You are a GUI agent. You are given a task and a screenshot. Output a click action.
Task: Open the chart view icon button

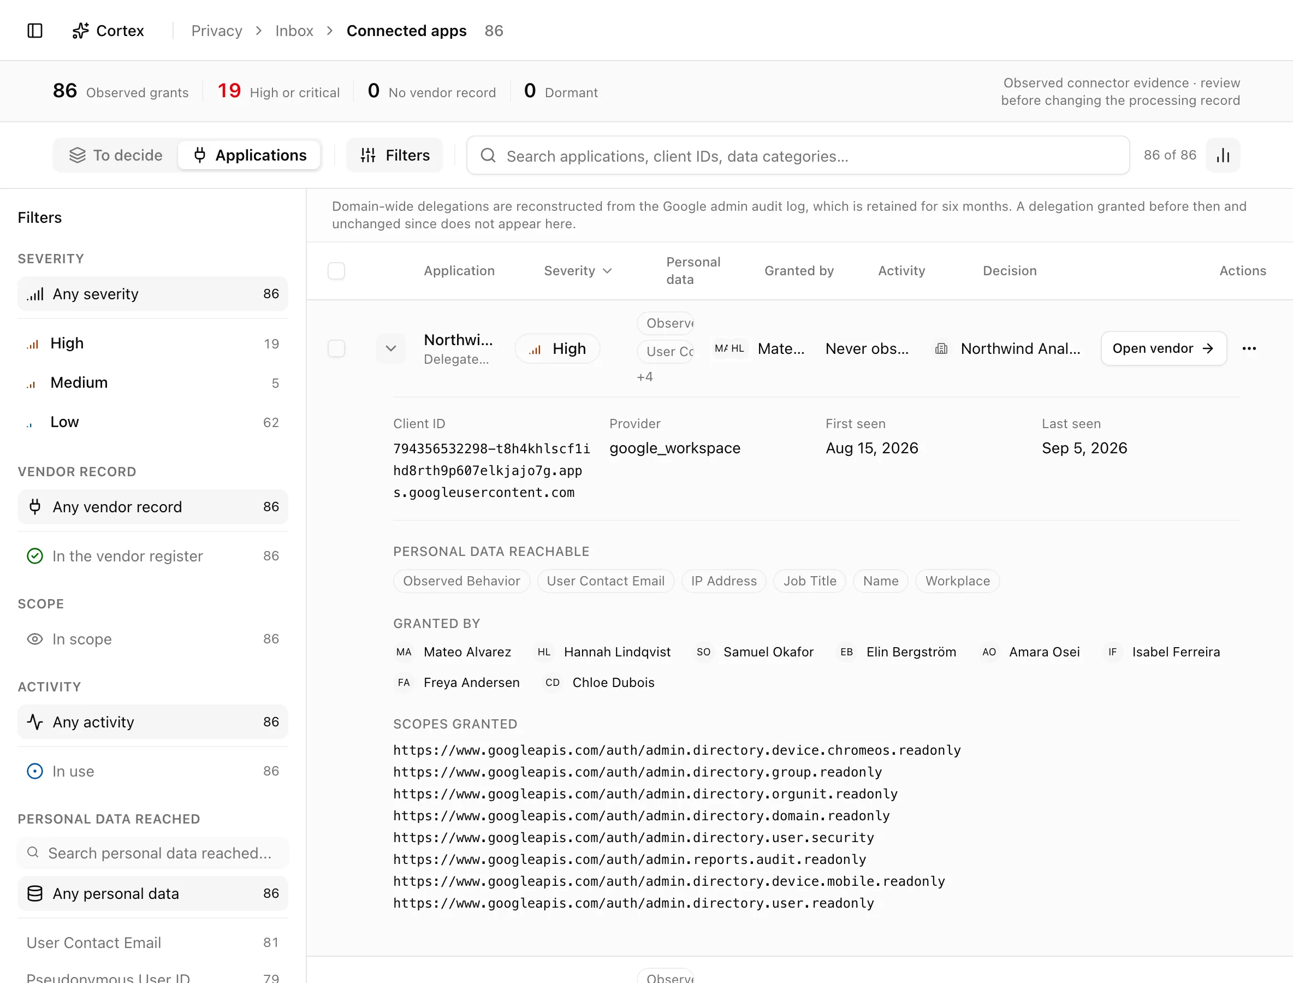1223,155
